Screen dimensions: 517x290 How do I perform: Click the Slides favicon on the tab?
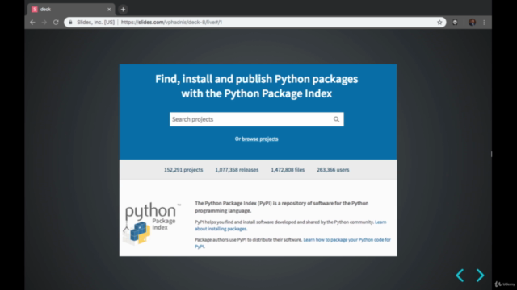coord(35,10)
